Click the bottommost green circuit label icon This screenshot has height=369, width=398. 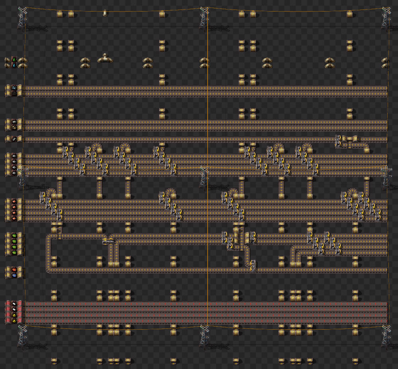14,252
